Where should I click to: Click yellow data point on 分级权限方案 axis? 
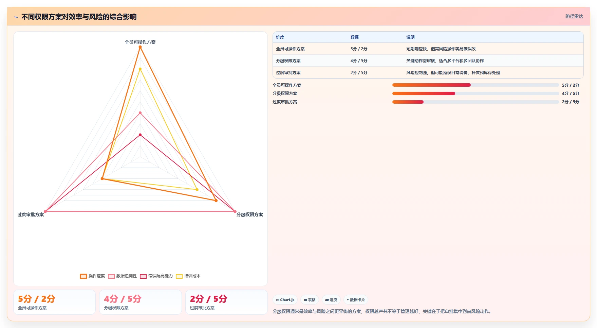point(197,190)
